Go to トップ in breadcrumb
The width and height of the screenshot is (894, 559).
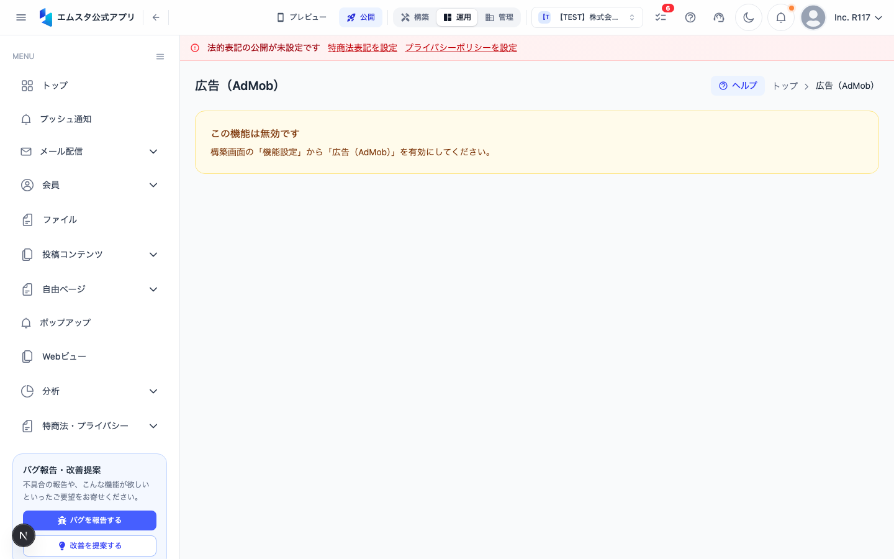[785, 86]
